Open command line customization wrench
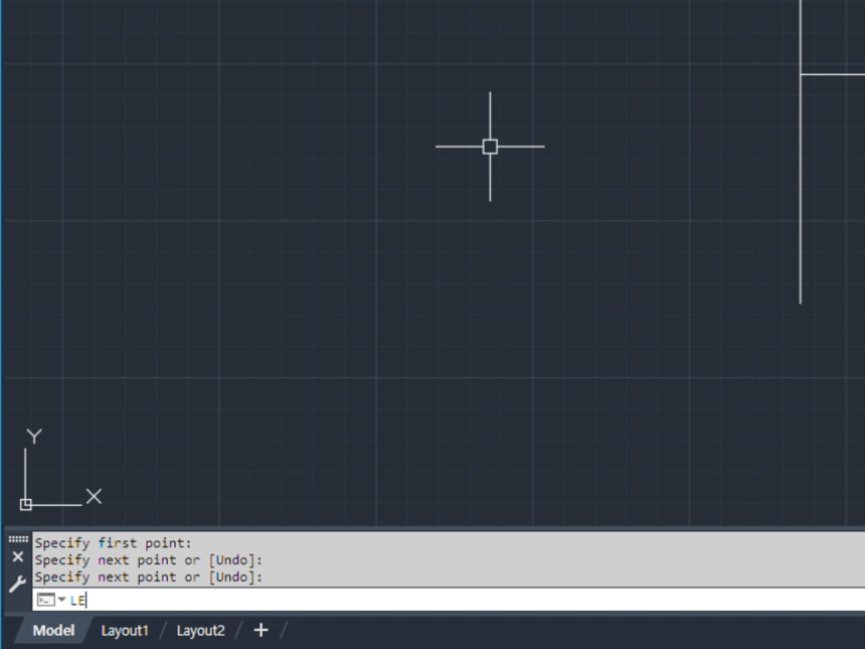The image size is (865, 649). 17,584
